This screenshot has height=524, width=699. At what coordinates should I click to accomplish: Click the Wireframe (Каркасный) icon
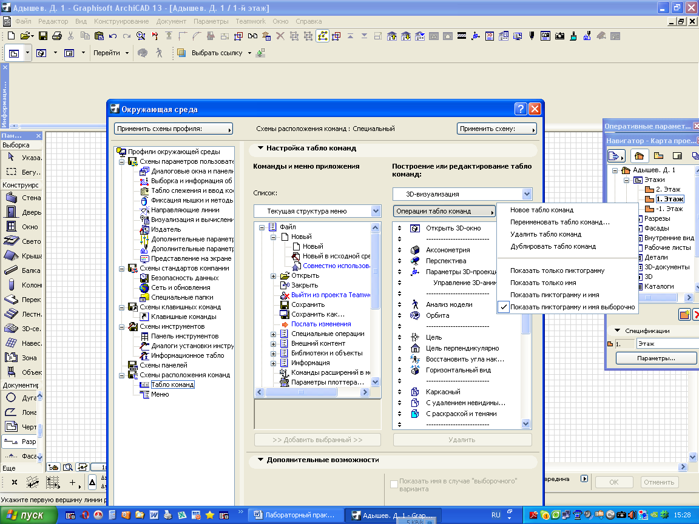coord(414,392)
